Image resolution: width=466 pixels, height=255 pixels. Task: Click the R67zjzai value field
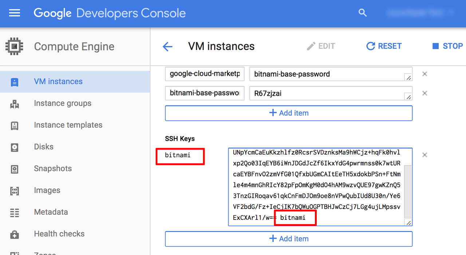tap(331, 93)
